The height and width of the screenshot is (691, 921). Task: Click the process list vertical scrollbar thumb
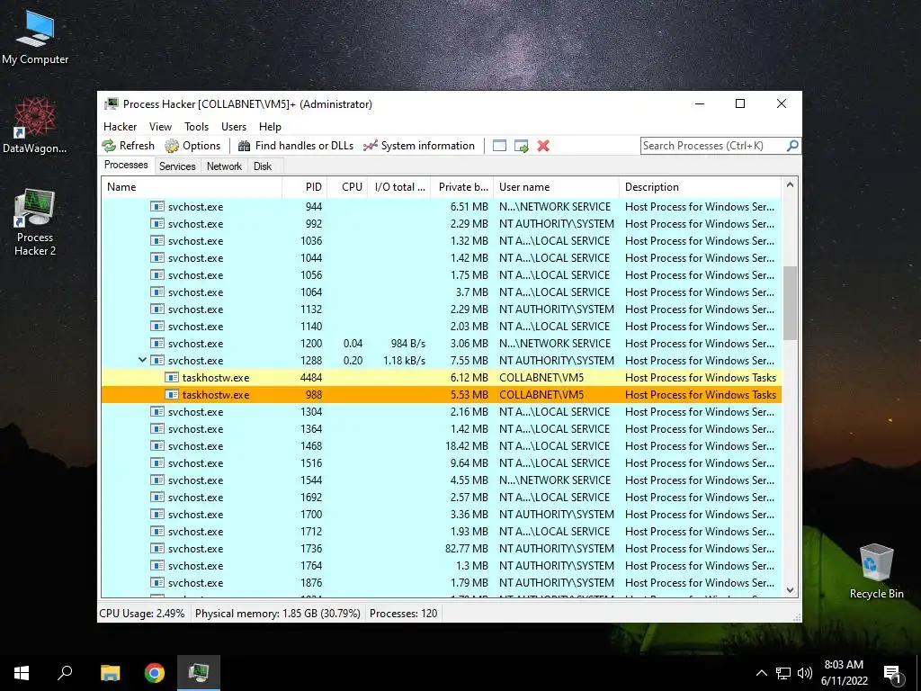coord(790,302)
